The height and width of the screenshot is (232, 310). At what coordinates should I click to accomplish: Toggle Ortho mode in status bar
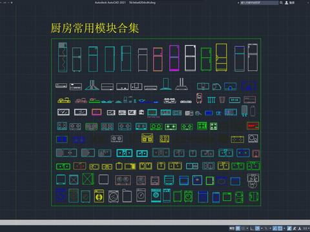tap(252, 228)
